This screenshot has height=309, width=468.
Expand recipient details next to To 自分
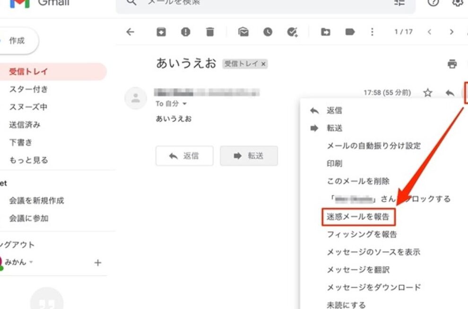pos(184,104)
